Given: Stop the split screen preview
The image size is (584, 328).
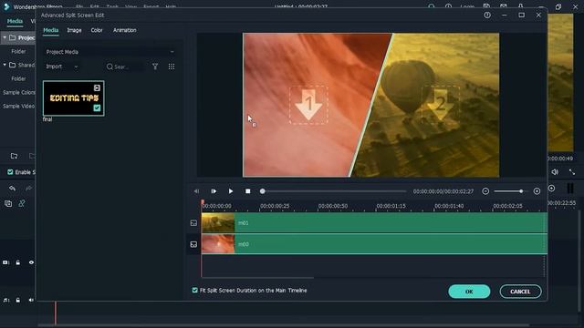Looking at the screenshot, I should [247, 191].
